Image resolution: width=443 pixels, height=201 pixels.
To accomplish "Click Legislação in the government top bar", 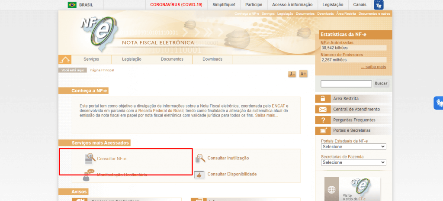I will coord(333,5).
